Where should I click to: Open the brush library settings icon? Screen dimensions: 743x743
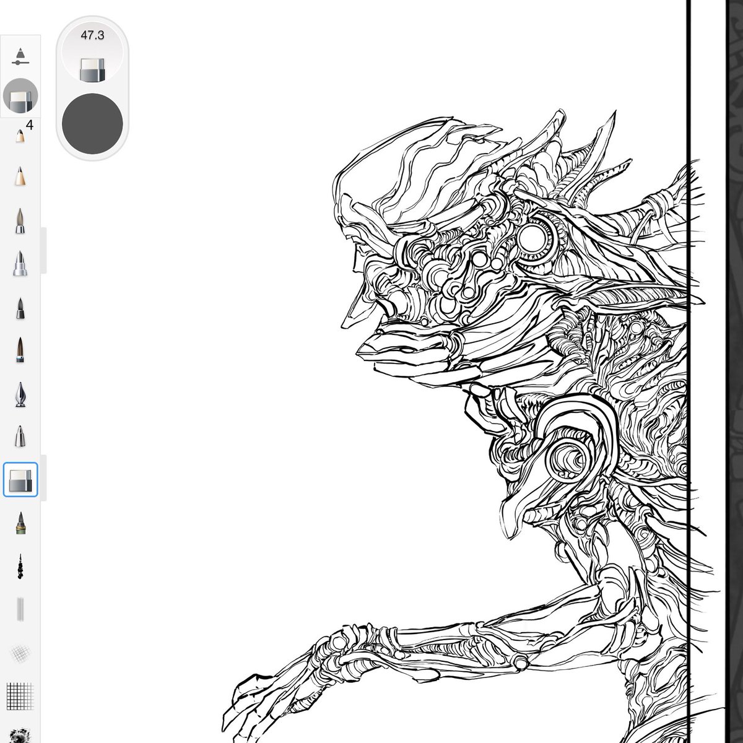tap(20, 55)
